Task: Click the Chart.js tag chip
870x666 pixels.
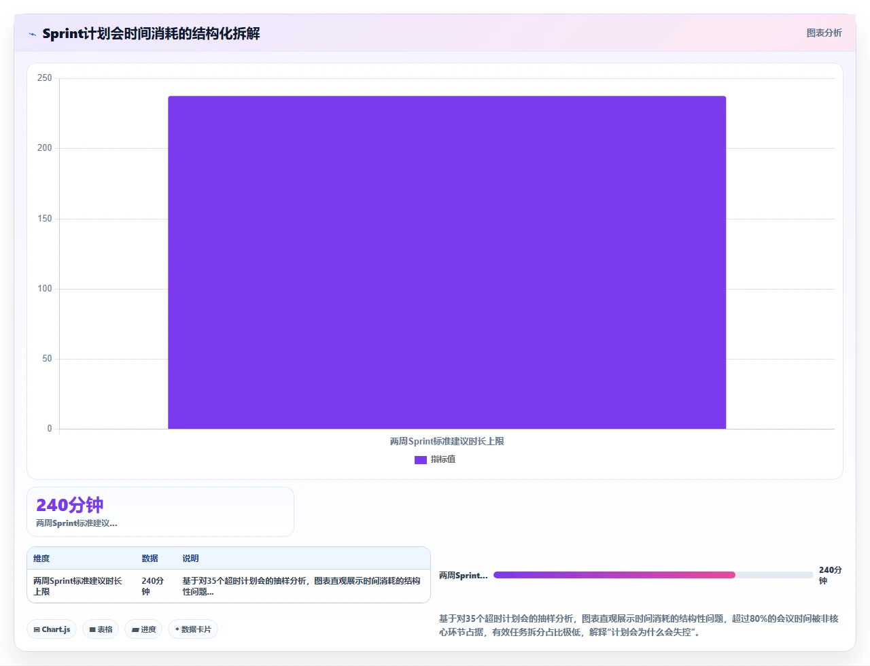Action: click(x=52, y=629)
